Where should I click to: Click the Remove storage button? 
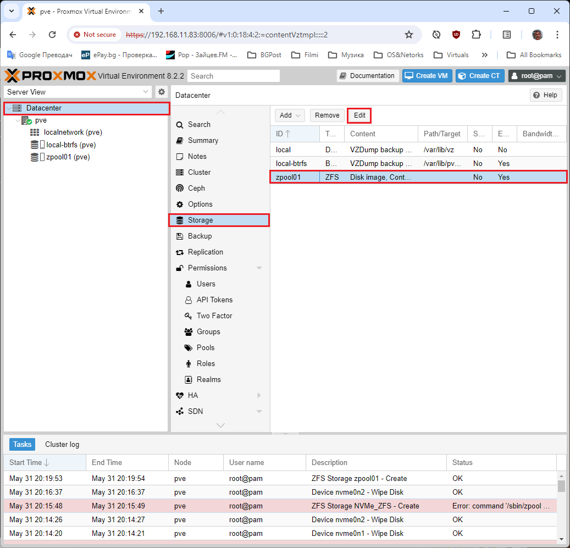[x=327, y=115]
